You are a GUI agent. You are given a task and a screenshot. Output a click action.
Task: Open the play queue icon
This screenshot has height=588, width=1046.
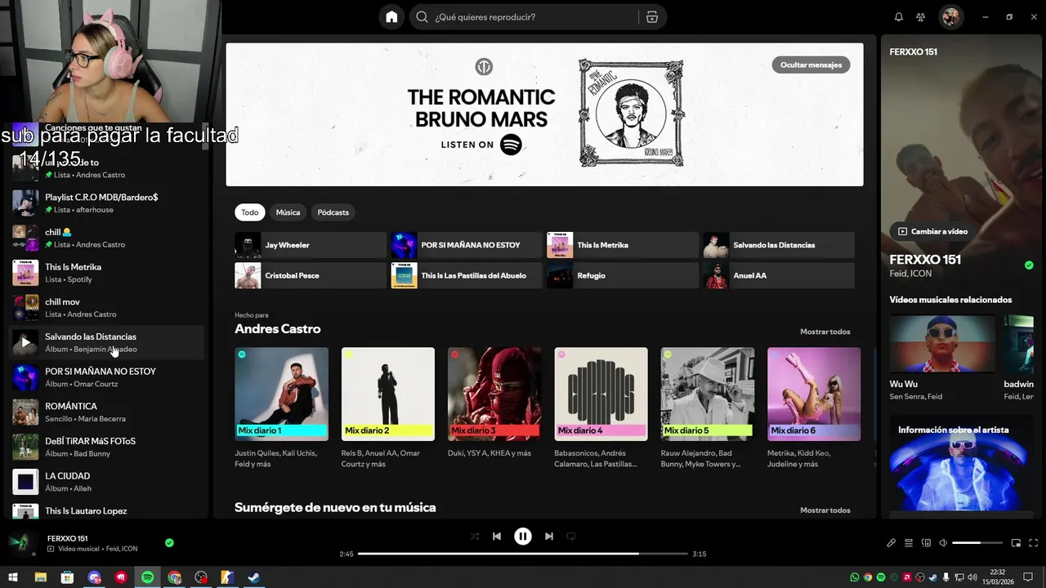(x=909, y=543)
